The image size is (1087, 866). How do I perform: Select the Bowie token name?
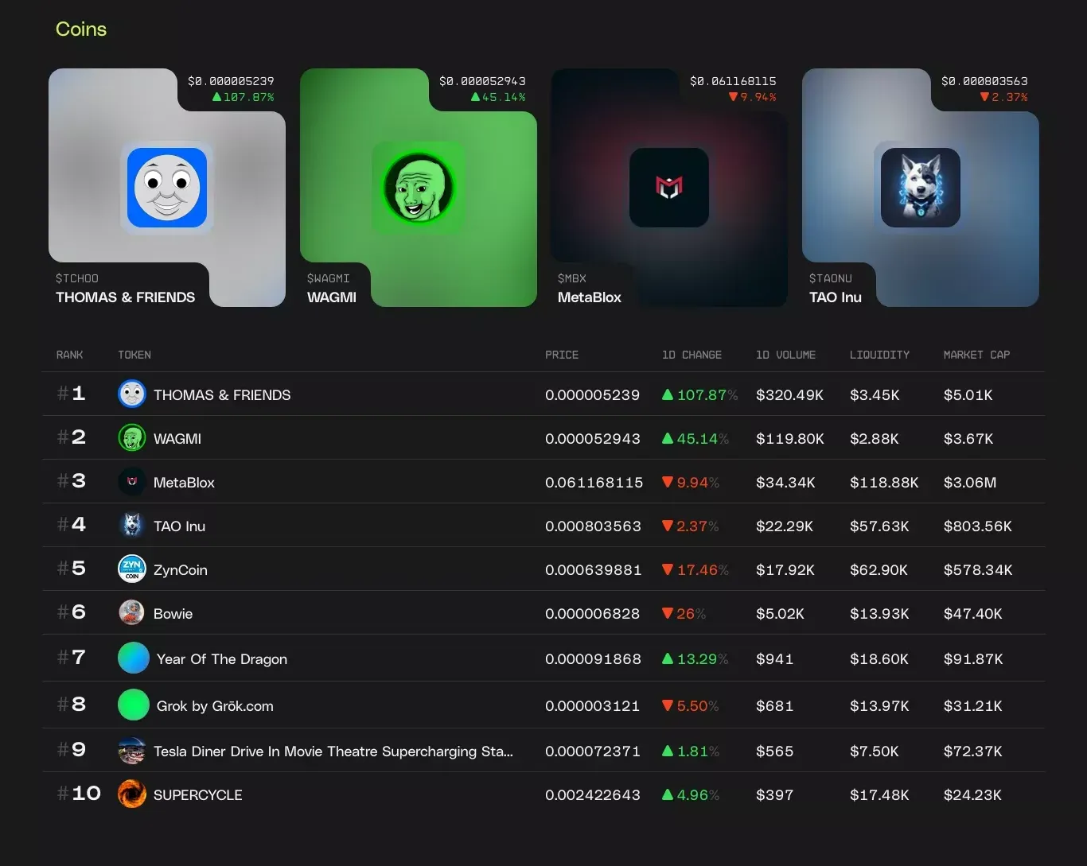coord(173,614)
